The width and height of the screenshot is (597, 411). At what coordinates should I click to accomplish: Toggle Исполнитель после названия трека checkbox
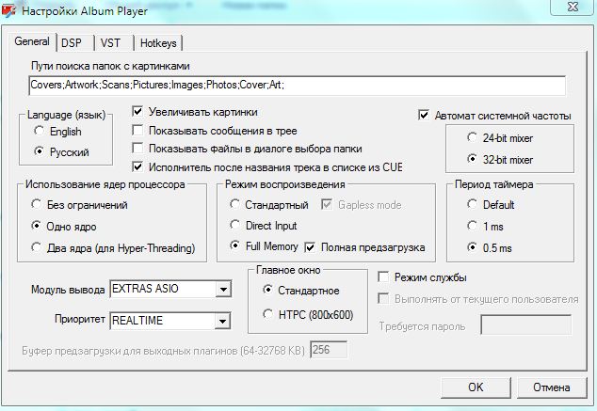pyautogui.click(x=137, y=166)
